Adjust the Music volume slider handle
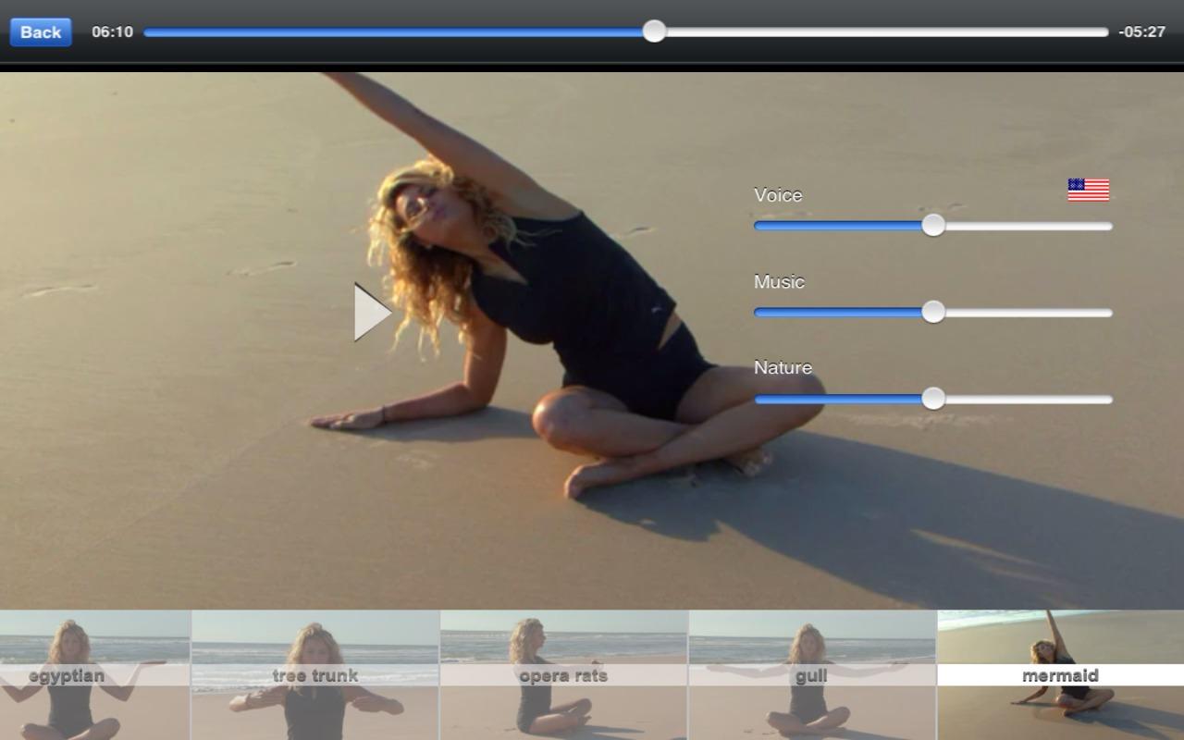Image resolution: width=1184 pixels, height=740 pixels. point(933,312)
